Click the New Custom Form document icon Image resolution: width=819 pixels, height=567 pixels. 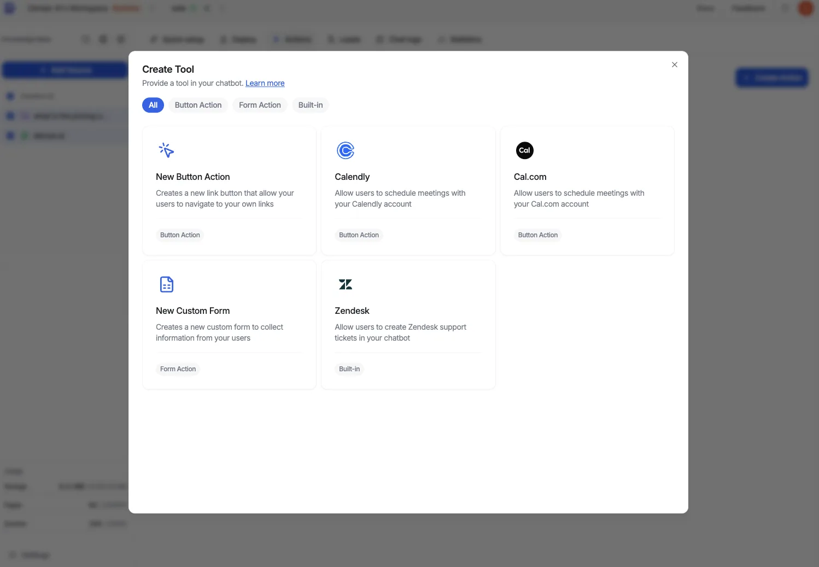click(x=167, y=284)
